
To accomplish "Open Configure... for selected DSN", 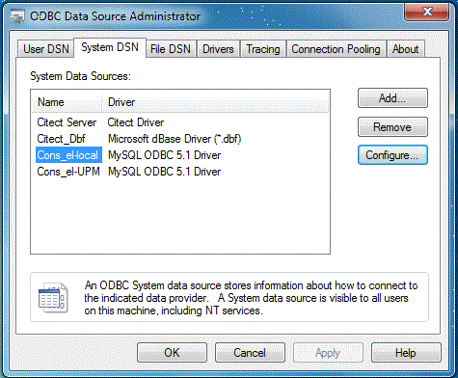I will 392,155.
